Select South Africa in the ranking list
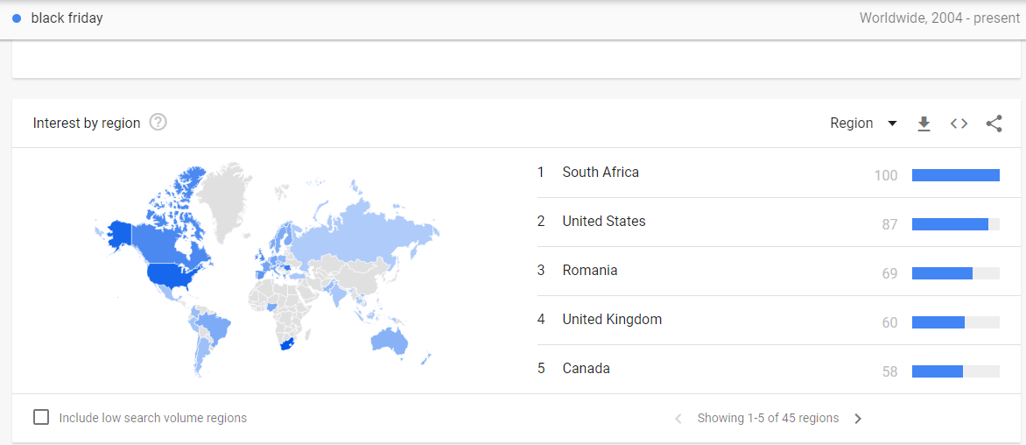This screenshot has height=445, width=1026. (601, 173)
